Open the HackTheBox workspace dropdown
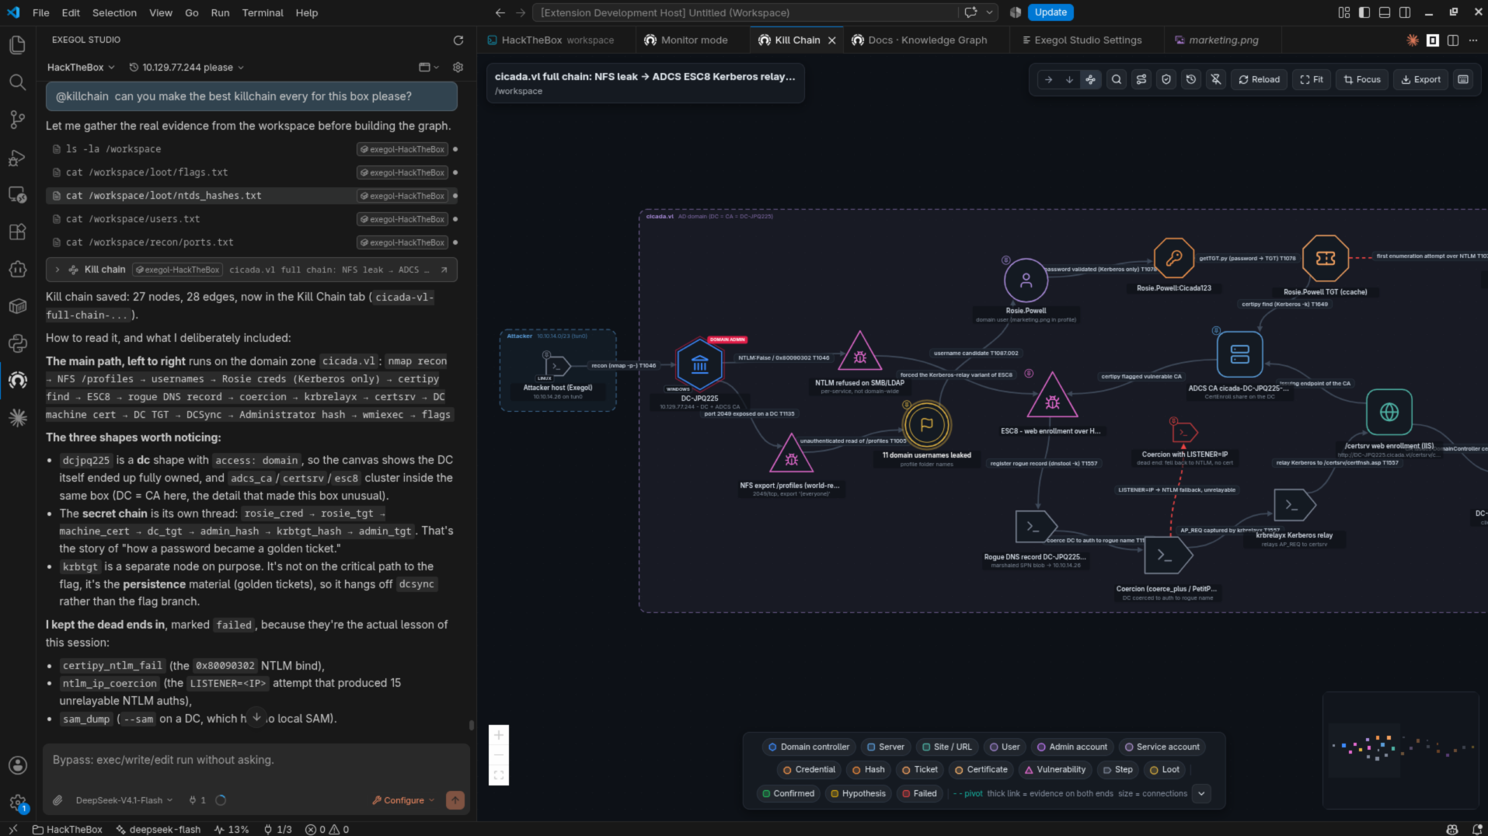 pyautogui.click(x=81, y=68)
